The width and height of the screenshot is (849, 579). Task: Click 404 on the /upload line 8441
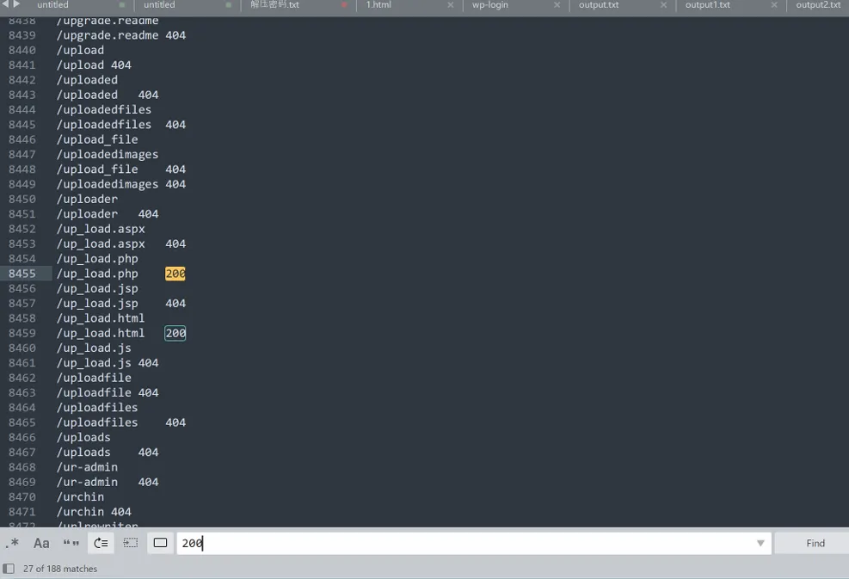pos(121,65)
